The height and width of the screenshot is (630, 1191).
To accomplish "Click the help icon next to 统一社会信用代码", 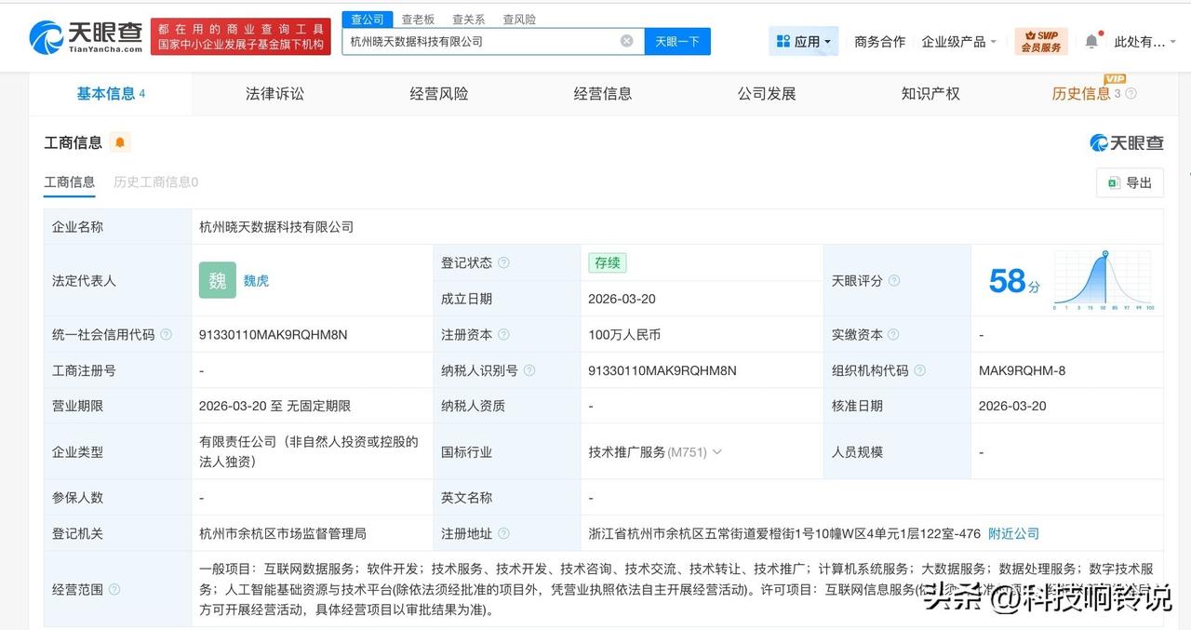I will coord(167,335).
